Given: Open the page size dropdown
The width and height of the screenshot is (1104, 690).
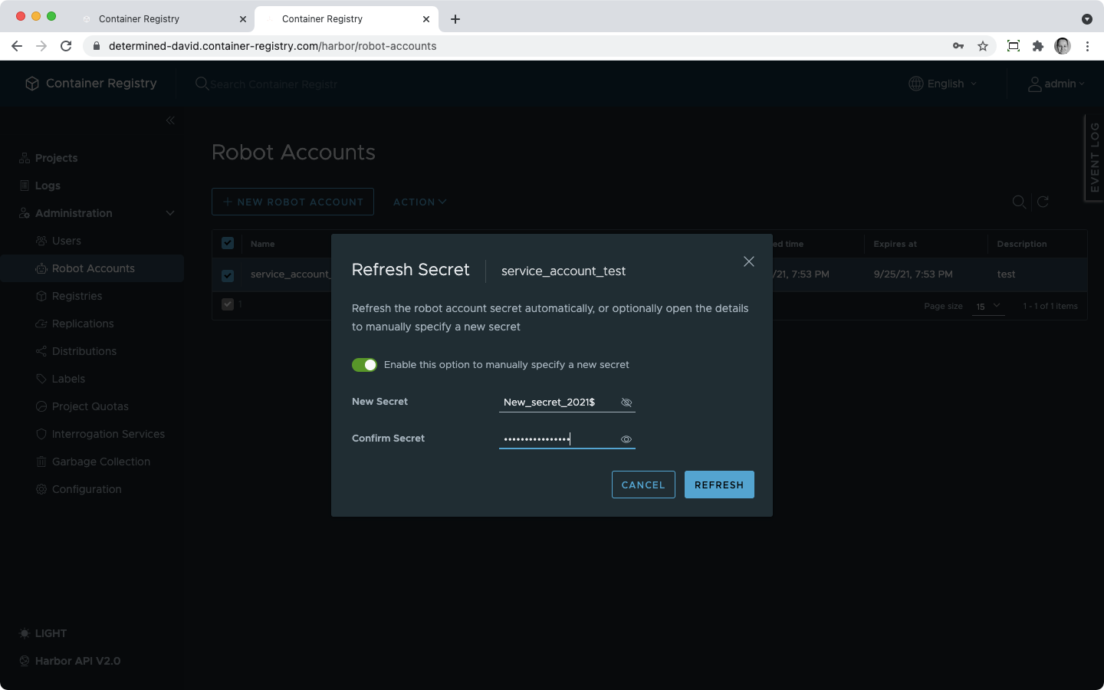Looking at the screenshot, I should [988, 306].
